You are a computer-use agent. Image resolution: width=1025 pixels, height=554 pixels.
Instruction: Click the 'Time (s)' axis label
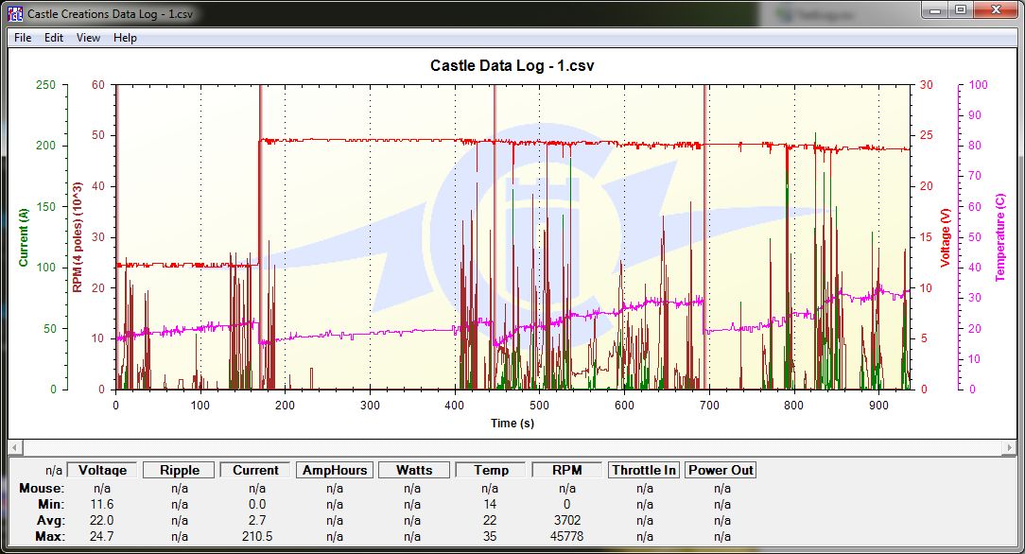pyautogui.click(x=512, y=423)
